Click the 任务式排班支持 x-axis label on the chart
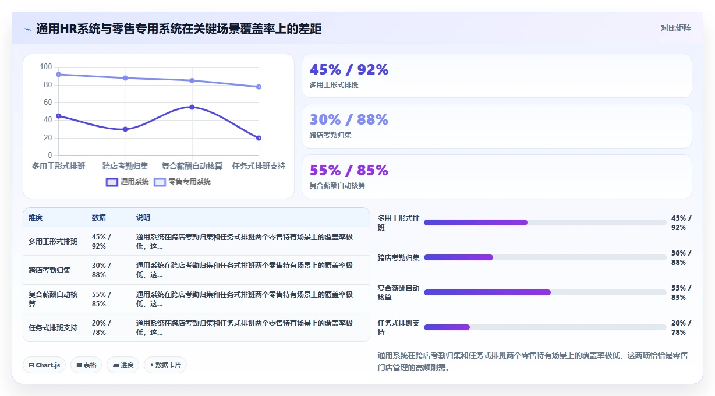The image size is (715, 396). 259,167
